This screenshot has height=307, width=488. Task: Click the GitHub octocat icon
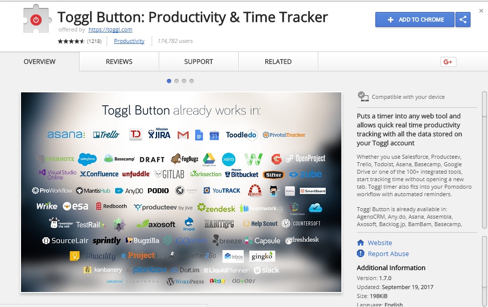pos(274,191)
